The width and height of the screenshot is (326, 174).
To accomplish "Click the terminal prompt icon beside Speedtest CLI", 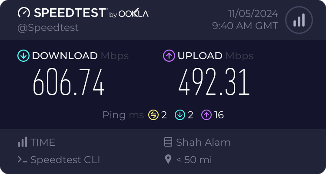I will pos(23,160).
